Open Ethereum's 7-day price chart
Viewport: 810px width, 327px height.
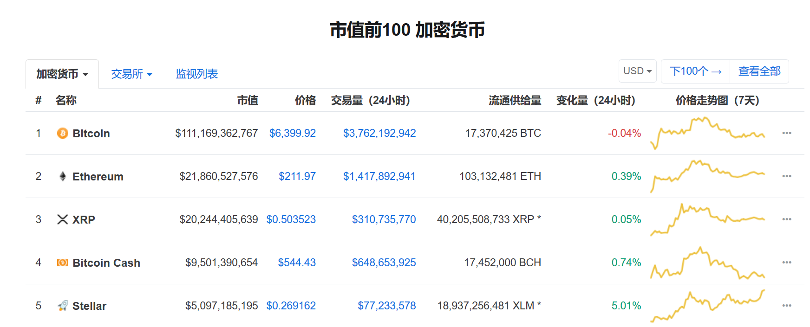coord(707,176)
